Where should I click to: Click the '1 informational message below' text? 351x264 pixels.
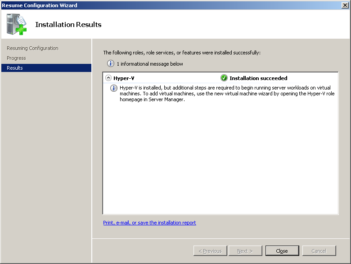tap(150, 64)
